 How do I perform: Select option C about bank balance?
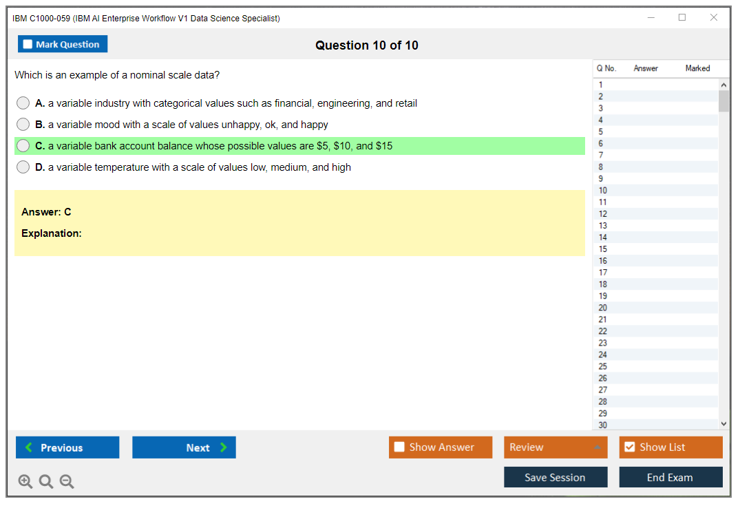tap(23, 146)
